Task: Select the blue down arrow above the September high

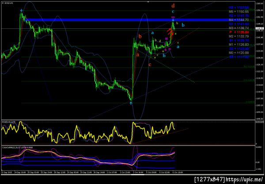Action: [x=21, y=11]
